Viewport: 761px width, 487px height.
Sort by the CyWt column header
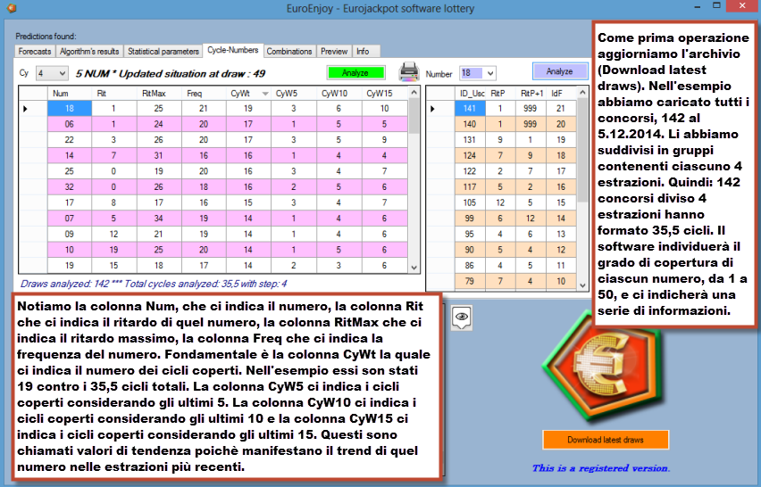(x=247, y=93)
